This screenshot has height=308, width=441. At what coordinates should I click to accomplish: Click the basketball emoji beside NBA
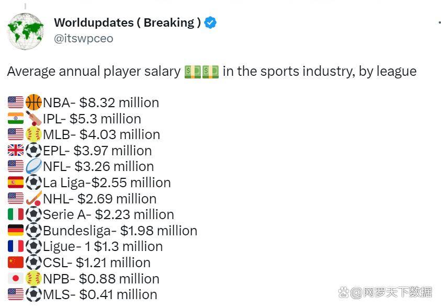(x=34, y=102)
